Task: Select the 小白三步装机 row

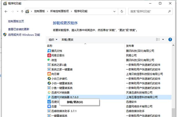Action: (x=109, y=79)
